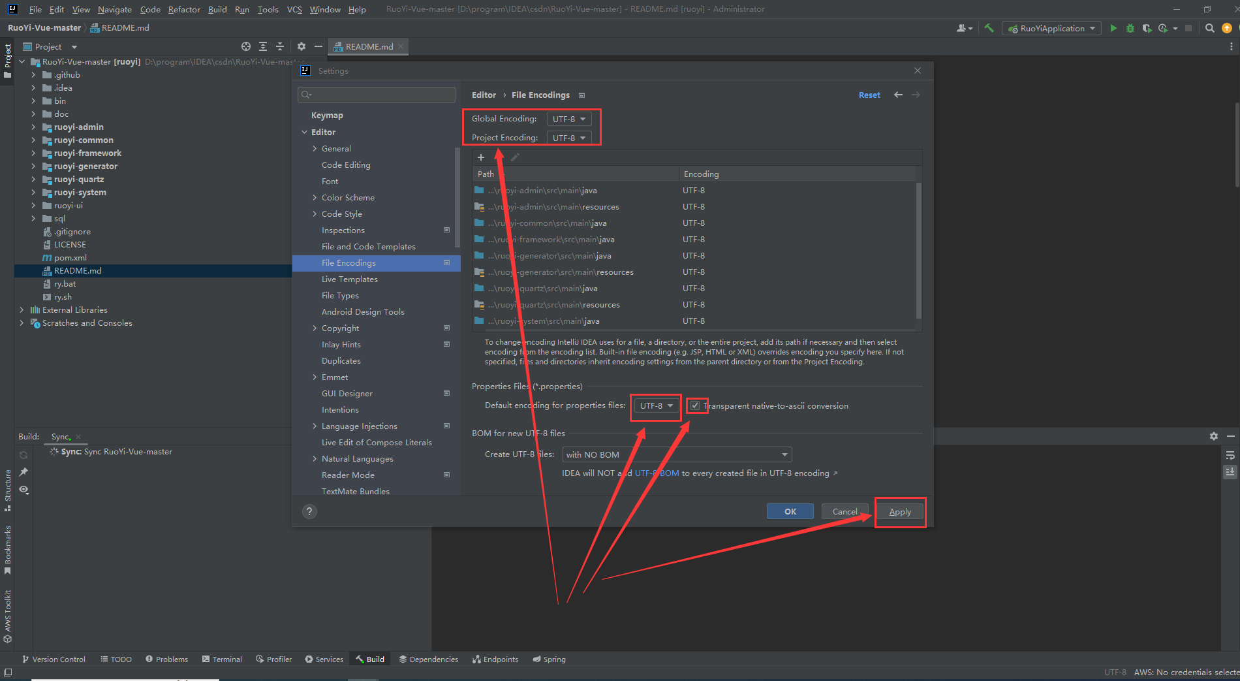Click the Cancel button in Settings
This screenshot has width=1240, height=681.
[x=845, y=511]
